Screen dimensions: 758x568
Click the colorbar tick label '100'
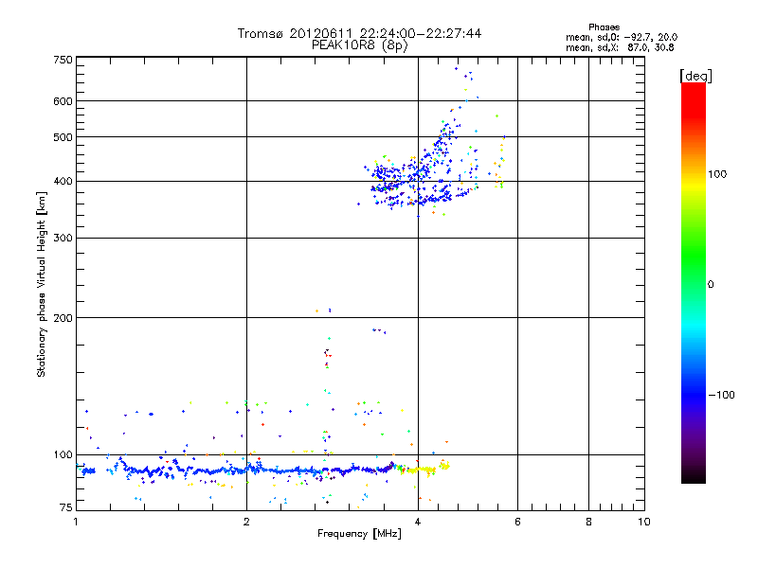click(x=717, y=174)
